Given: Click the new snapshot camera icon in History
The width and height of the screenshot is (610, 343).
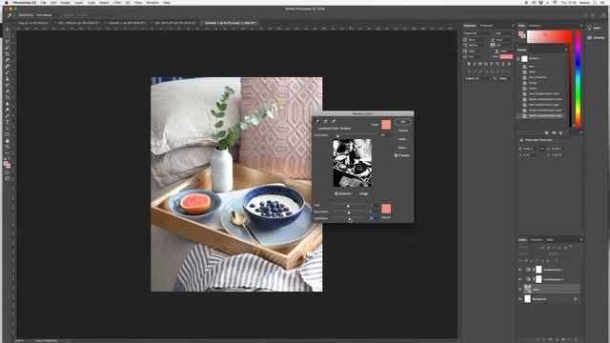Looking at the screenshot, I should pyautogui.click(x=554, y=133).
